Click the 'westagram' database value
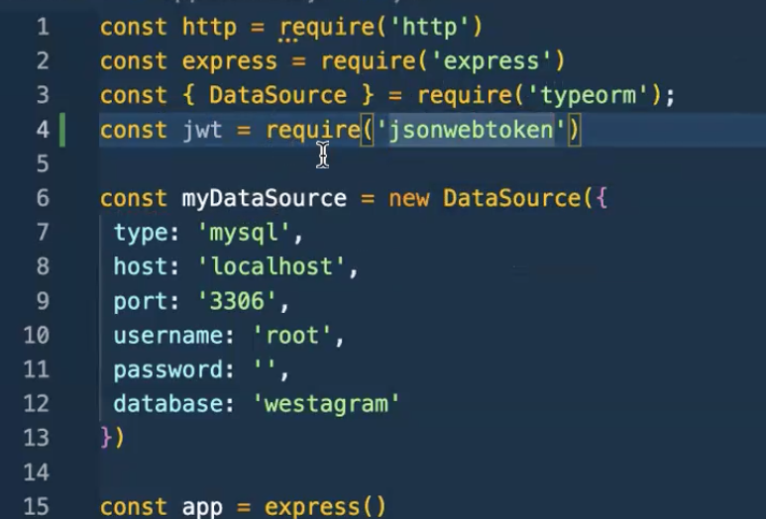This screenshot has width=766, height=519. coord(326,404)
